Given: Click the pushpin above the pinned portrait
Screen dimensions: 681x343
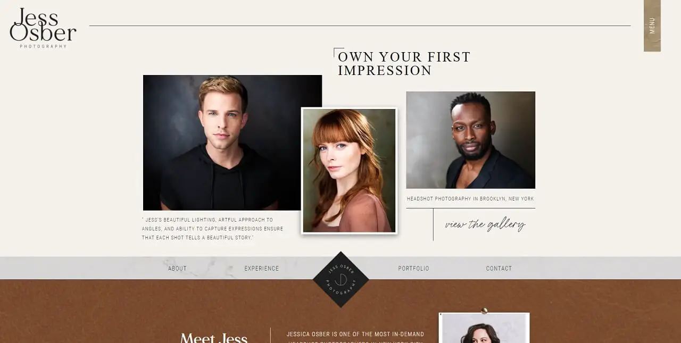Looking at the screenshot, I should pyautogui.click(x=484, y=311).
